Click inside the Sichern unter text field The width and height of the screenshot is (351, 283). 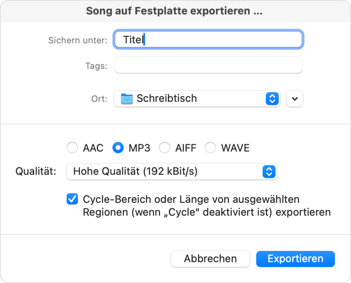pyautogui.click(x=208, y=40)
